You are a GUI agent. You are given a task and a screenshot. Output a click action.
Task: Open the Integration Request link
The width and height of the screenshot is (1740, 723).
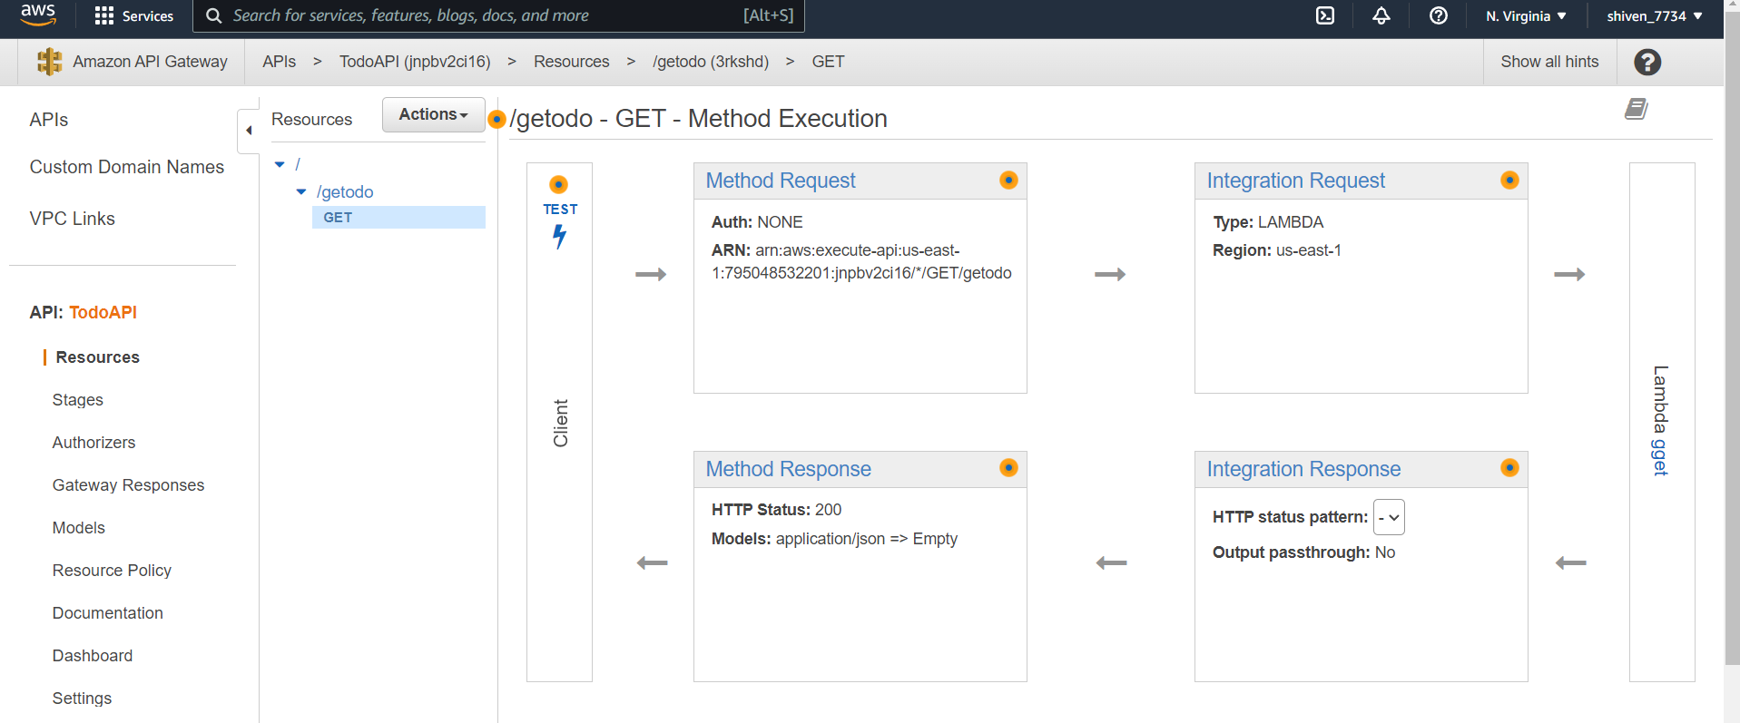[x=1295, y=181]
